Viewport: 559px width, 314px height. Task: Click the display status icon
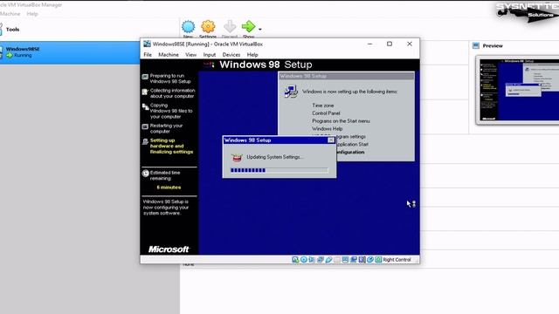point(345,260)
